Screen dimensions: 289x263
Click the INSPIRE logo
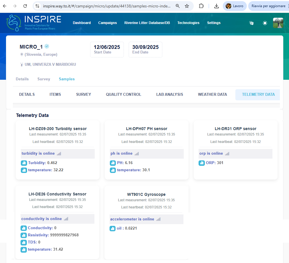(34, 23)
